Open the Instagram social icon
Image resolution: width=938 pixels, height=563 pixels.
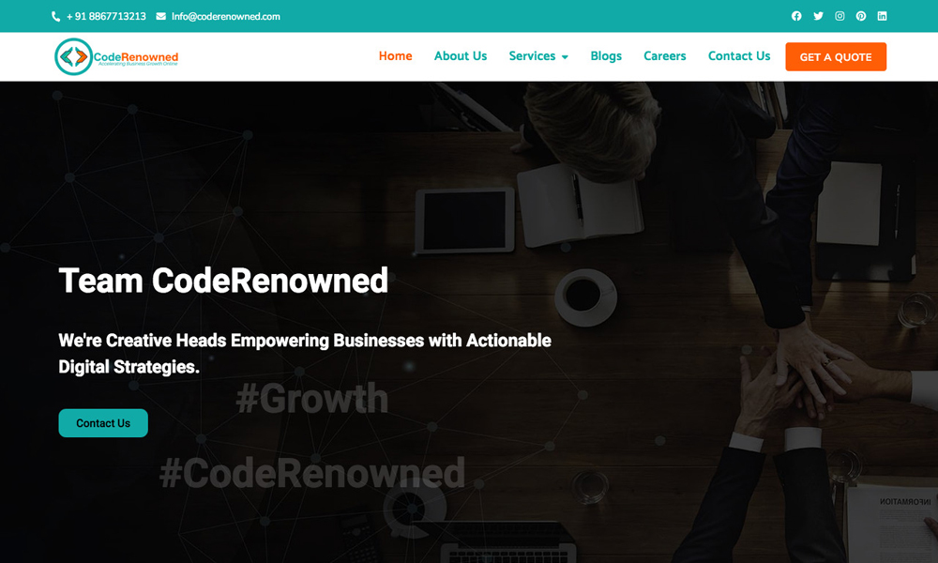pos(840,16)
